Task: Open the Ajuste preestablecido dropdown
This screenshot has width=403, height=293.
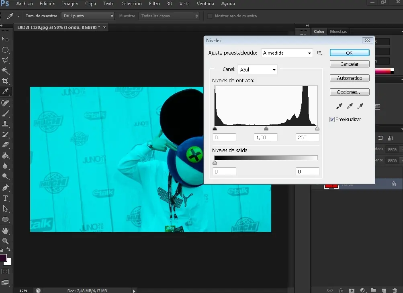Action: click(x=287, y=53)
